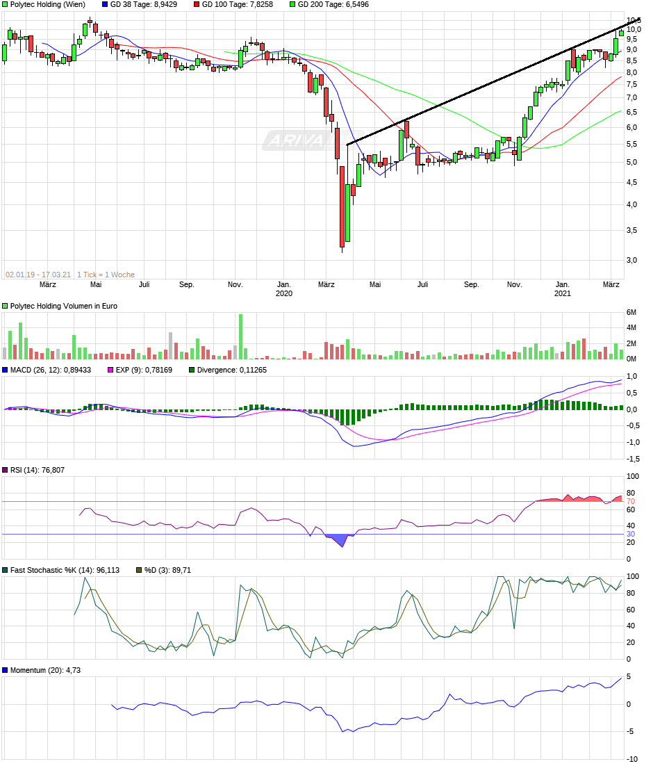Click the olive %D (3) legend swatch
The width and height of the screenshot is (653, 766).
click(x=139, y=571)
